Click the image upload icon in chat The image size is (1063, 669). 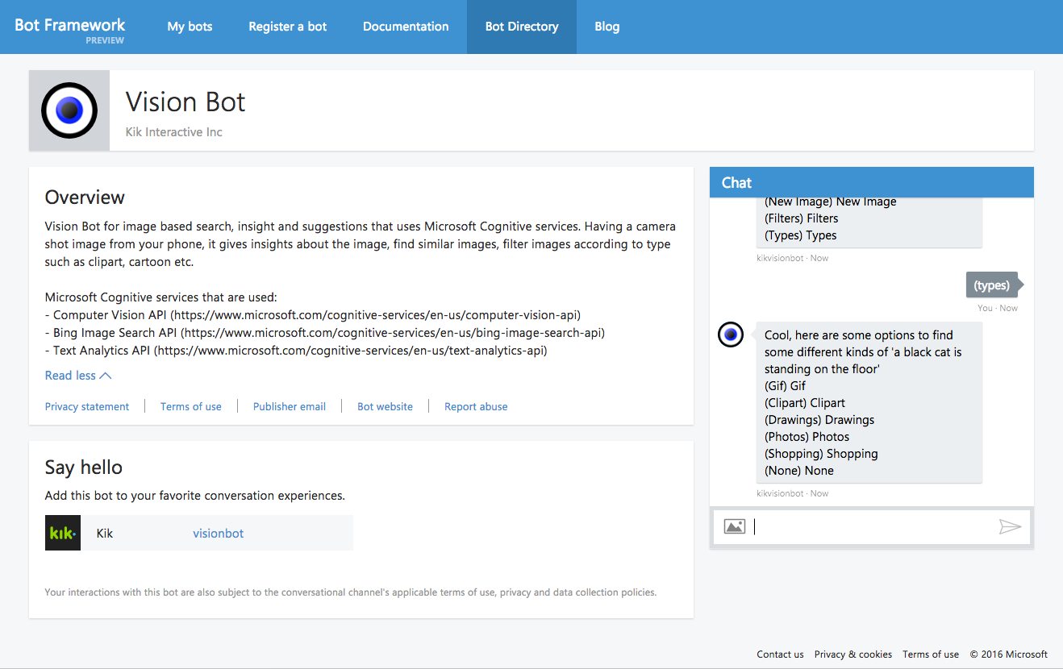[735, 526]
